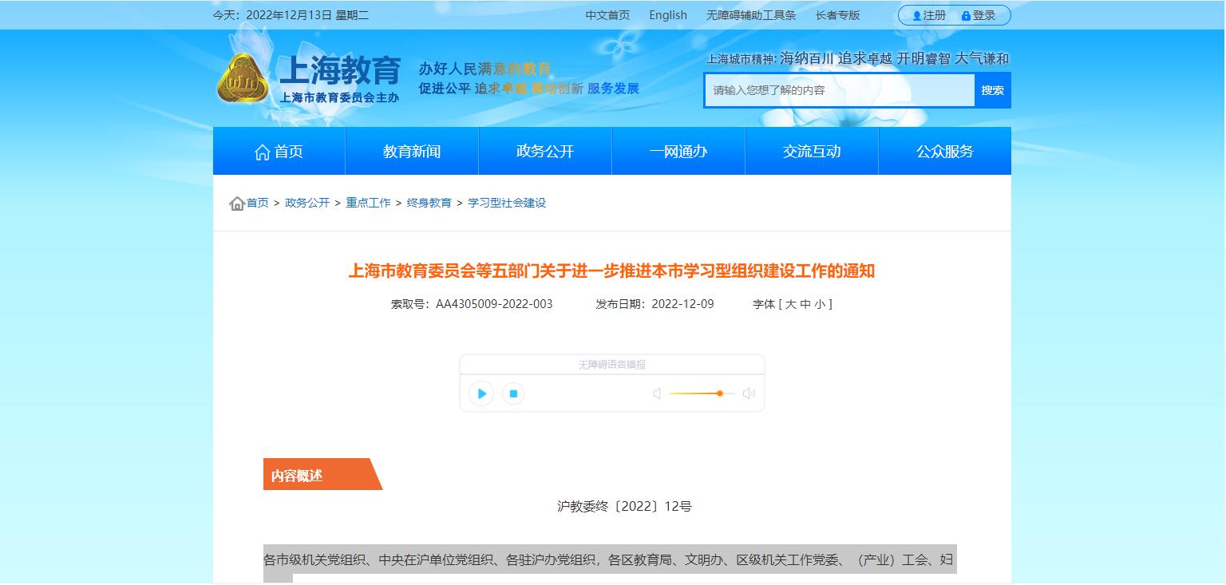Image resolution: width=1226 pixels, height=585 pixels.
Task: Expand the 公众服务 navigation menu
Action: click(944, 152)
